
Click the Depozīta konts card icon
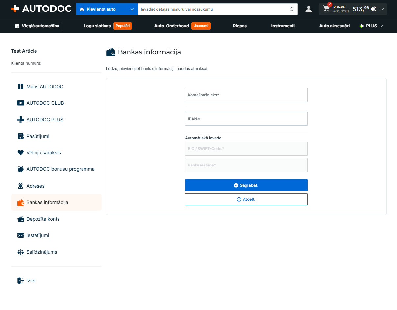(x=20, y=219)
